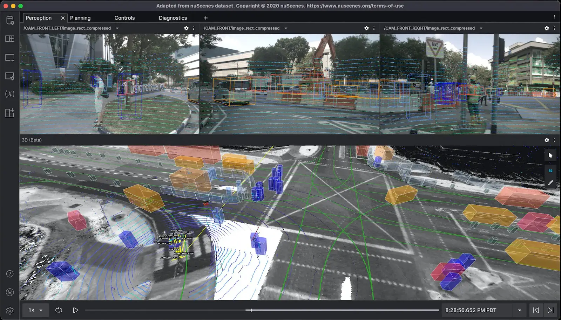Open the Panel settings sidebar icon

tap(10, 76)
